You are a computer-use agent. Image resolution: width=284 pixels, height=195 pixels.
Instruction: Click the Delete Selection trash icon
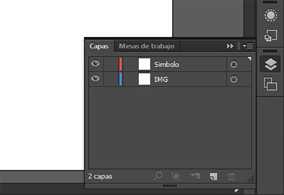point(232,176)
